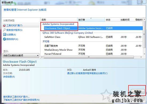Select the Shockwave Flash Object row
147x104 pixels.
93,28
